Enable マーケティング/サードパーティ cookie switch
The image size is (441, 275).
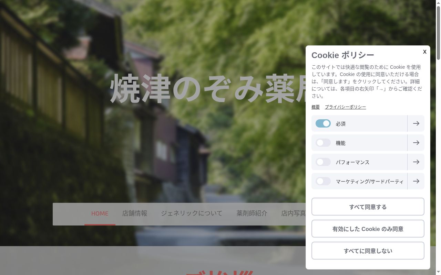tap(323, 181)
